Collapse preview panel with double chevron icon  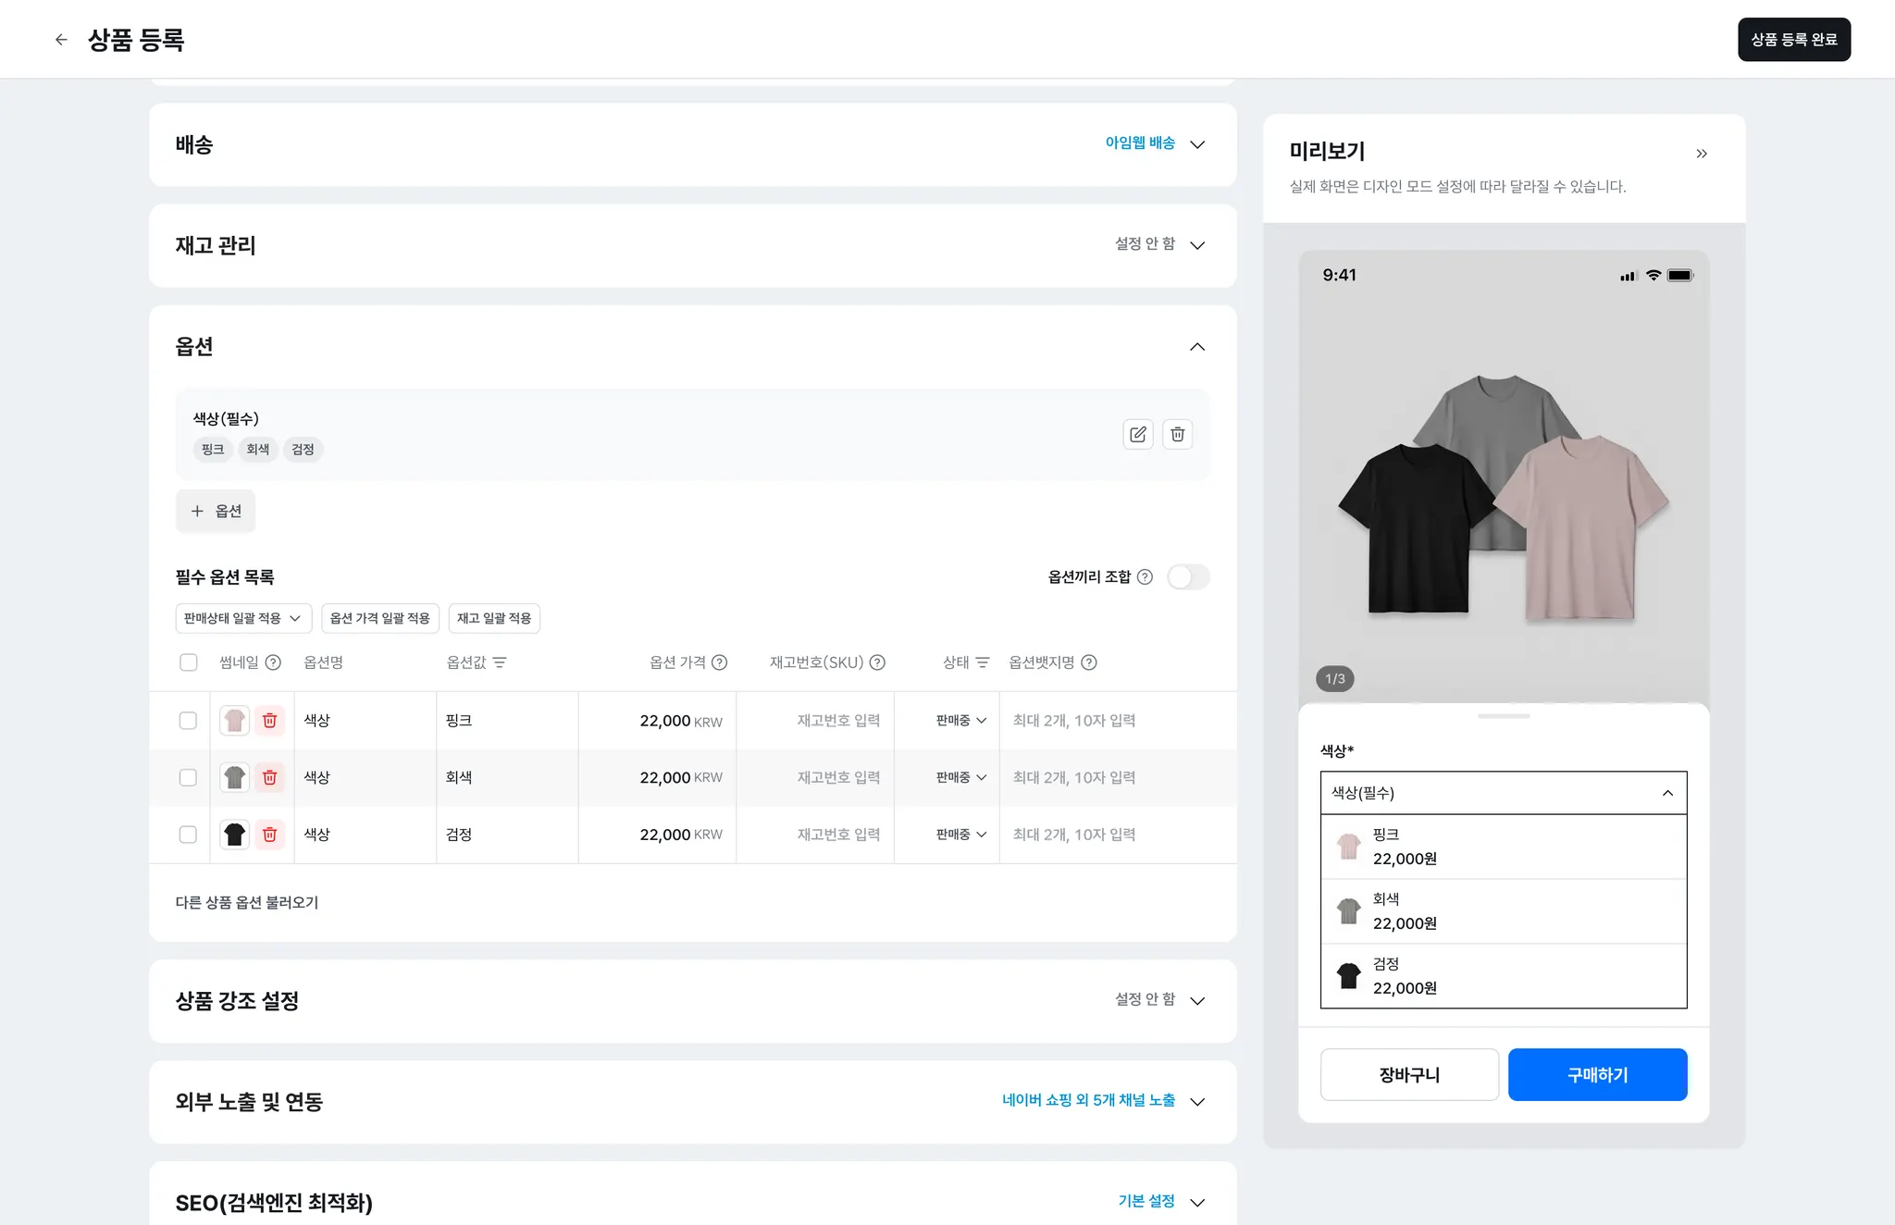1701,154
